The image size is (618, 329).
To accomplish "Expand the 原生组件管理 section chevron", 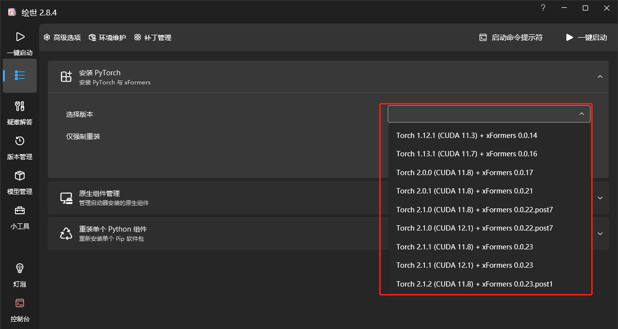I will tap(600, 198).
